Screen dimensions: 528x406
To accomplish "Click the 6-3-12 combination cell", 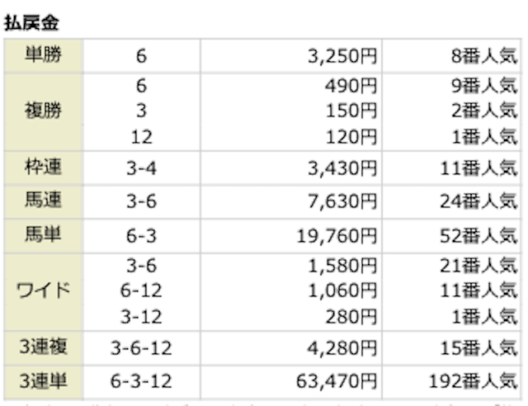I will pos(141,381).
